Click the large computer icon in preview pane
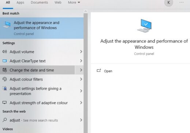The width and height of the screenshot is (190, 133). 144,26
